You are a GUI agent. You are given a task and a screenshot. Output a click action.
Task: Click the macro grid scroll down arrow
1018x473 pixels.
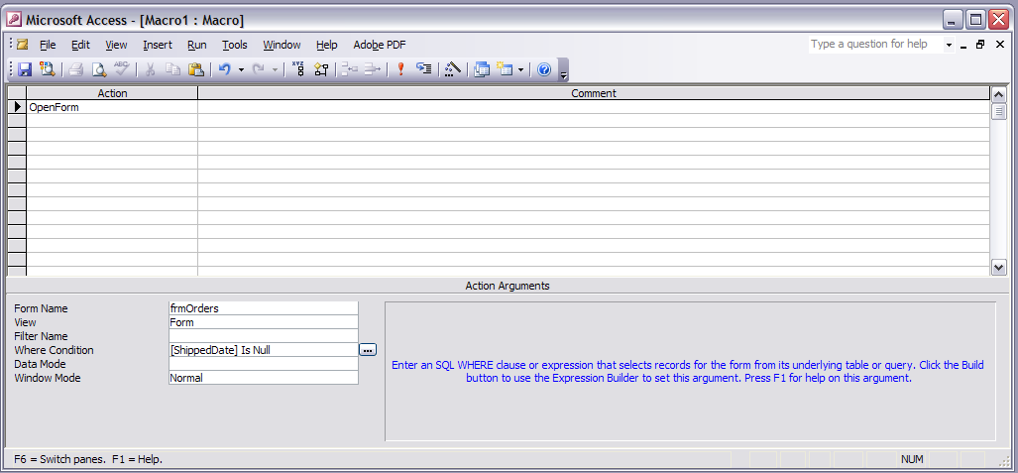click(x=998, y=267)
